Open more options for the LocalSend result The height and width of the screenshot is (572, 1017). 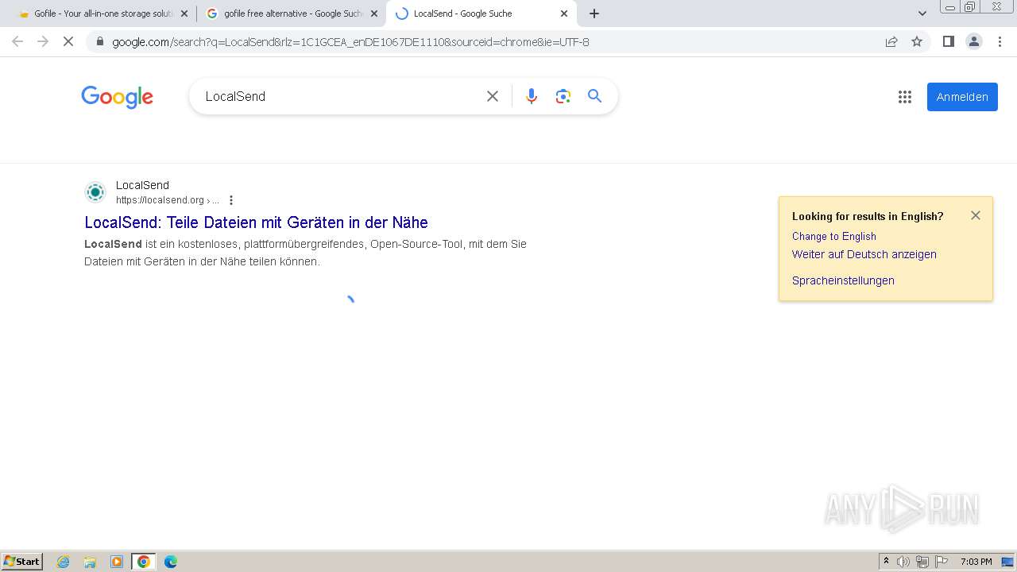point(231,200)
